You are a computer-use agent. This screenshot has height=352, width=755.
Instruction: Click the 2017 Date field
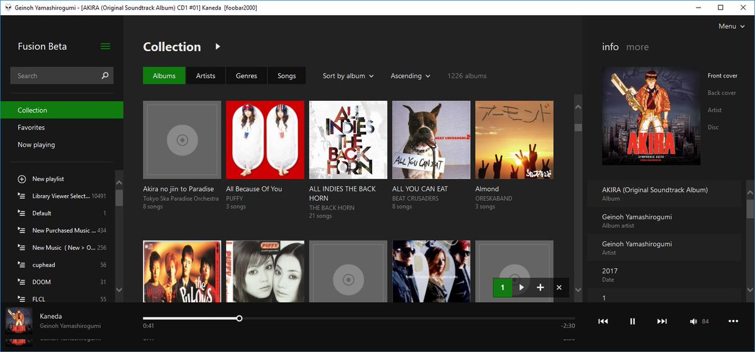coord(664,275)
